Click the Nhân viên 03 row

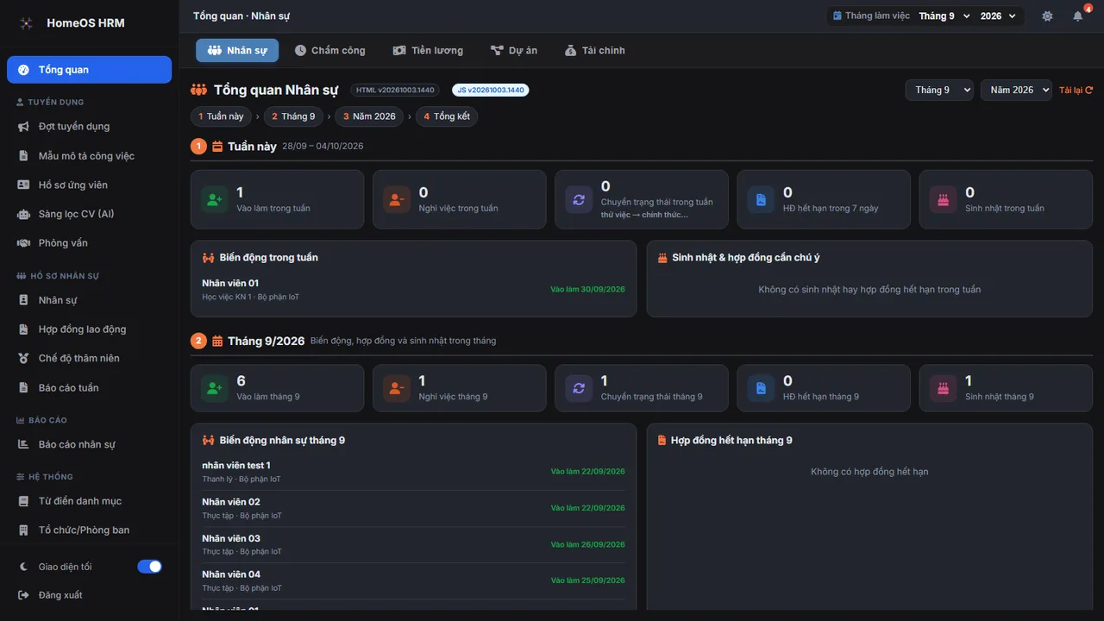point(413,544)
